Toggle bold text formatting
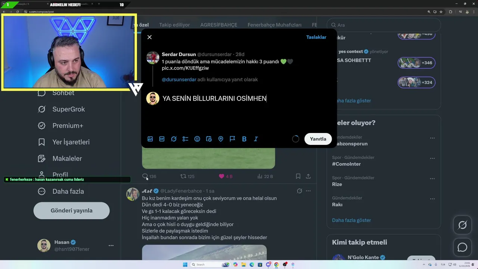478x269 pixels. click(244, 139)
